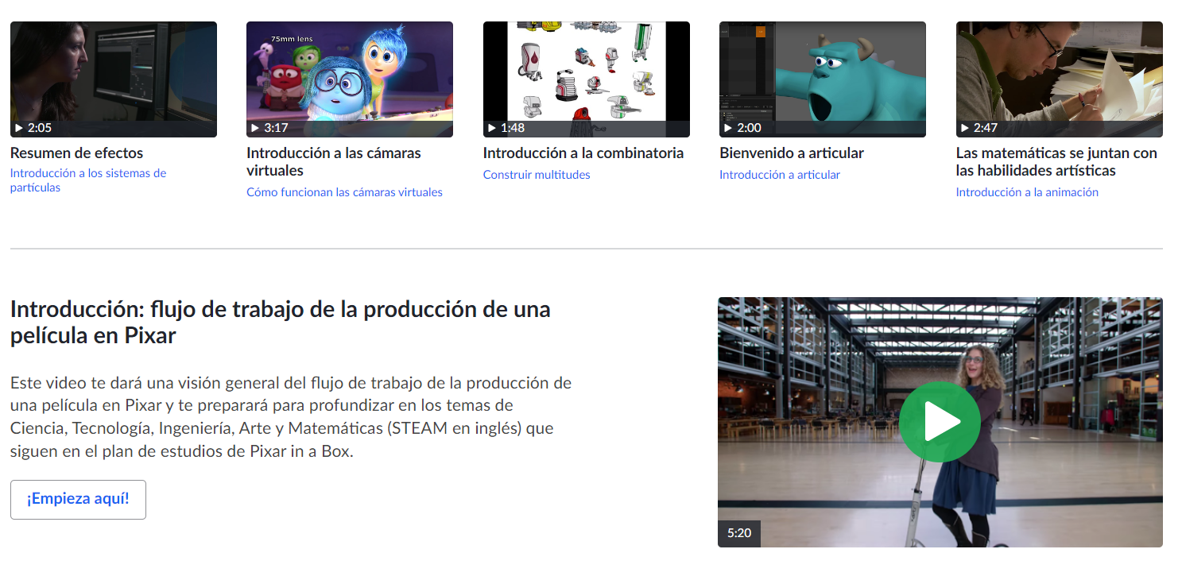Open Introducción a la combinatoria thumbnail
1182x580 pixels.
(x=587, y=79)
